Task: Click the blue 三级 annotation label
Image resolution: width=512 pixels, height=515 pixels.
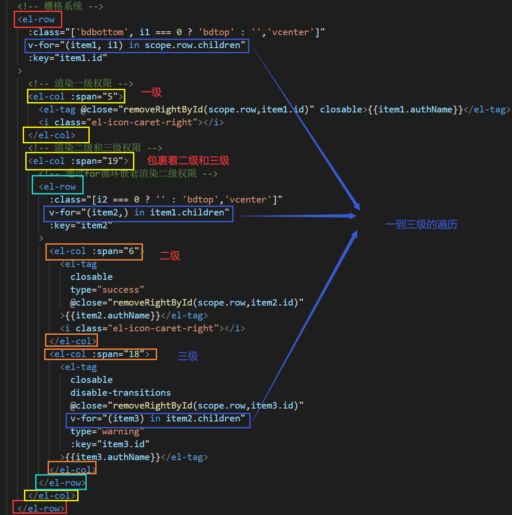Action: 188,356
